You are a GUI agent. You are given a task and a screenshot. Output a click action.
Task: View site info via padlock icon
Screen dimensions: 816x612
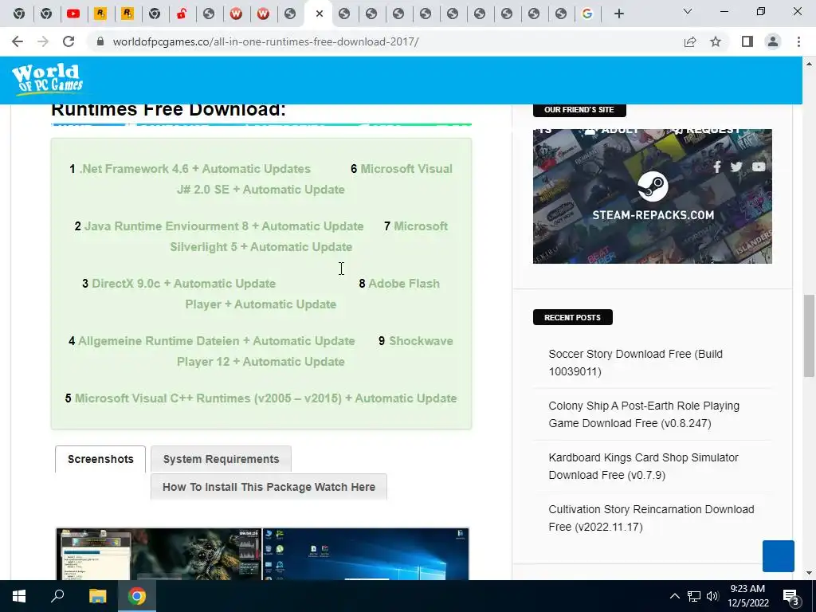tap(100, 41)
